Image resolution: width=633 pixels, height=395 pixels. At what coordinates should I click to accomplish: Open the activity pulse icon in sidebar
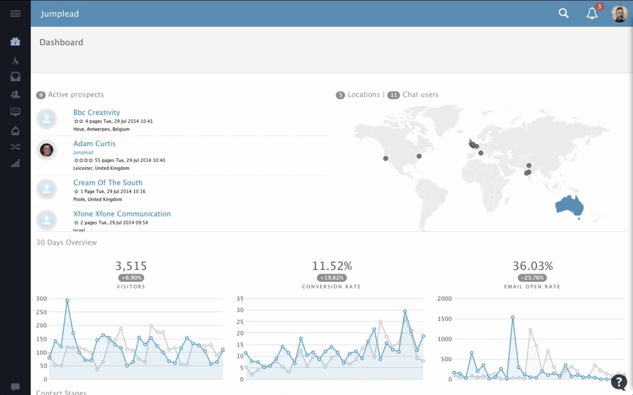click(x=15, y=61)
